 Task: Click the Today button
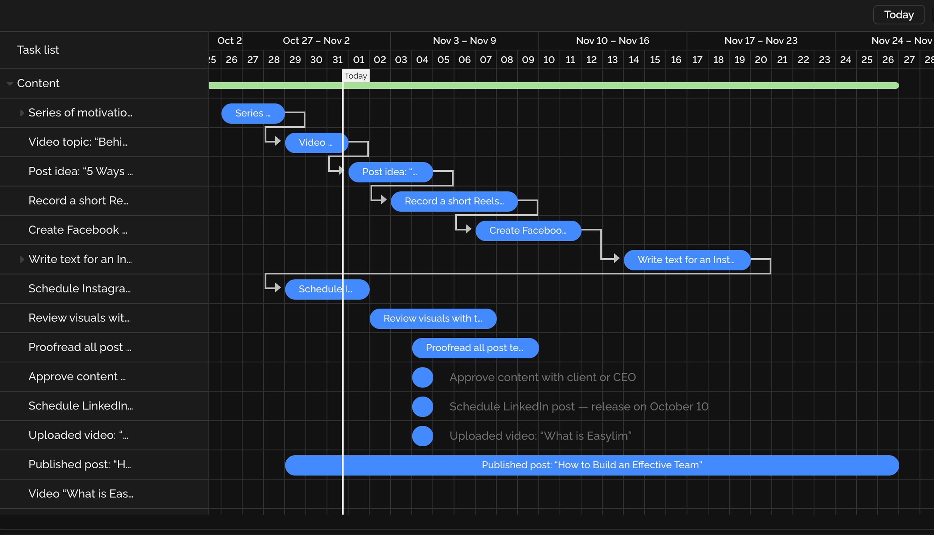tap(899, 15)
